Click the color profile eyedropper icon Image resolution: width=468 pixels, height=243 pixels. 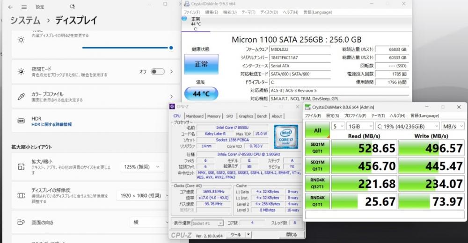(21, 97)
